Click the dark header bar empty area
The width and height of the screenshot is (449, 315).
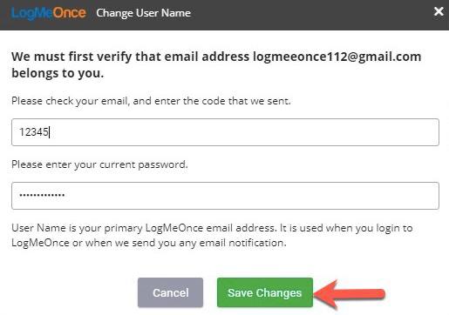tap(311, 15)
